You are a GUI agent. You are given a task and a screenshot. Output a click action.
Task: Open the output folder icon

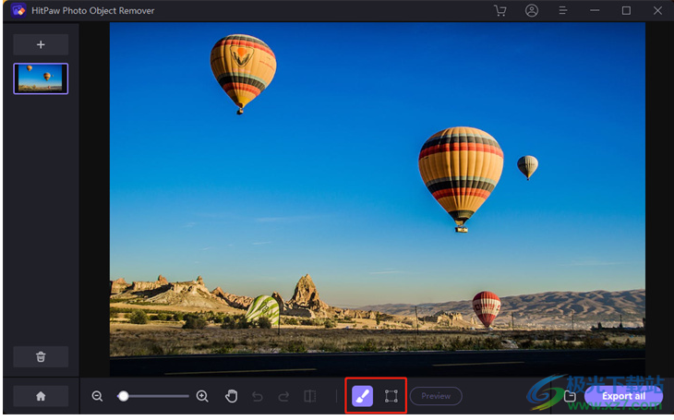[x=570, y=396]
